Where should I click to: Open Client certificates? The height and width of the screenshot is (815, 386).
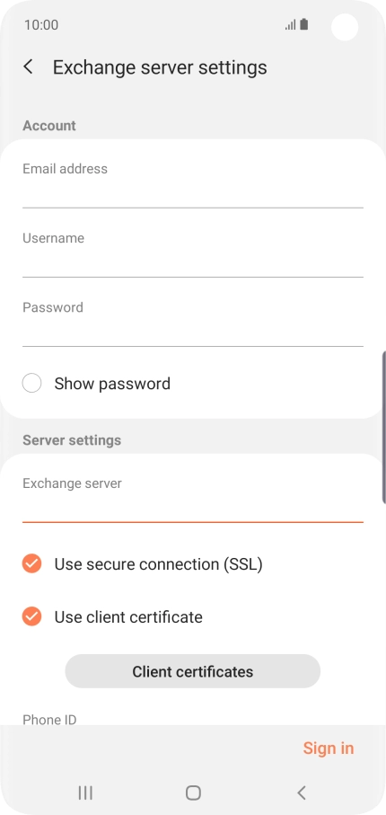pos(193,671)
